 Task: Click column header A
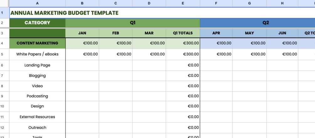click(x=37, y=3)
